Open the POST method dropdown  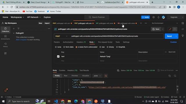tap(61, 36)
